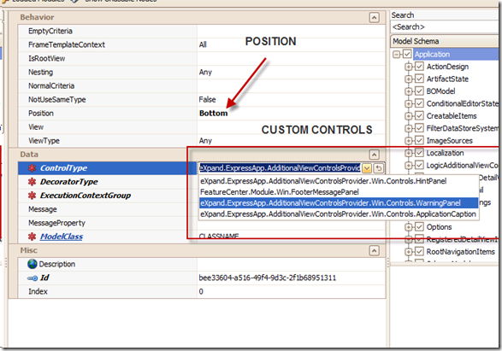Click the ControlType required asterisk icon

pyautogui.click(x=32, y=168)
